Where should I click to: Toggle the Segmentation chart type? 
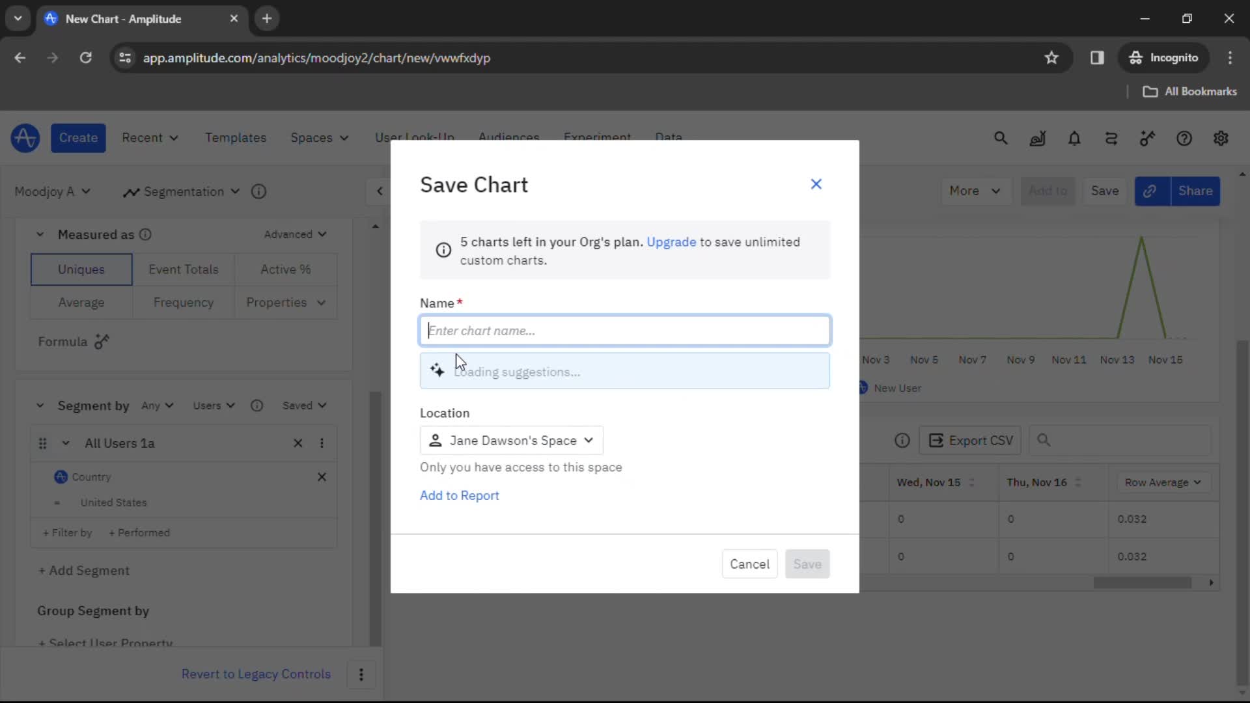[x=183, y=191]
